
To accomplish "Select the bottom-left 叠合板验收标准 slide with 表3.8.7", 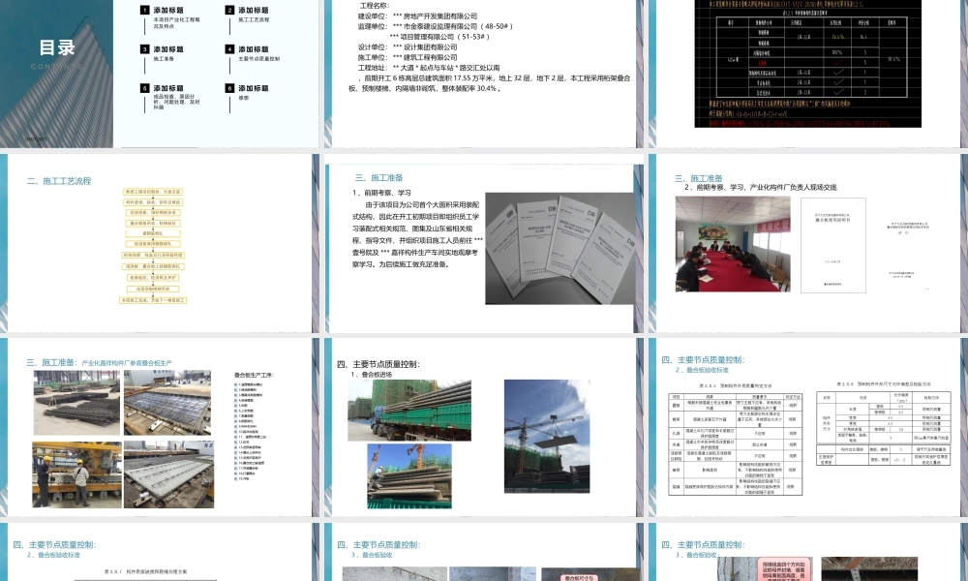I will pyautogui.click(x=160, y=552).
